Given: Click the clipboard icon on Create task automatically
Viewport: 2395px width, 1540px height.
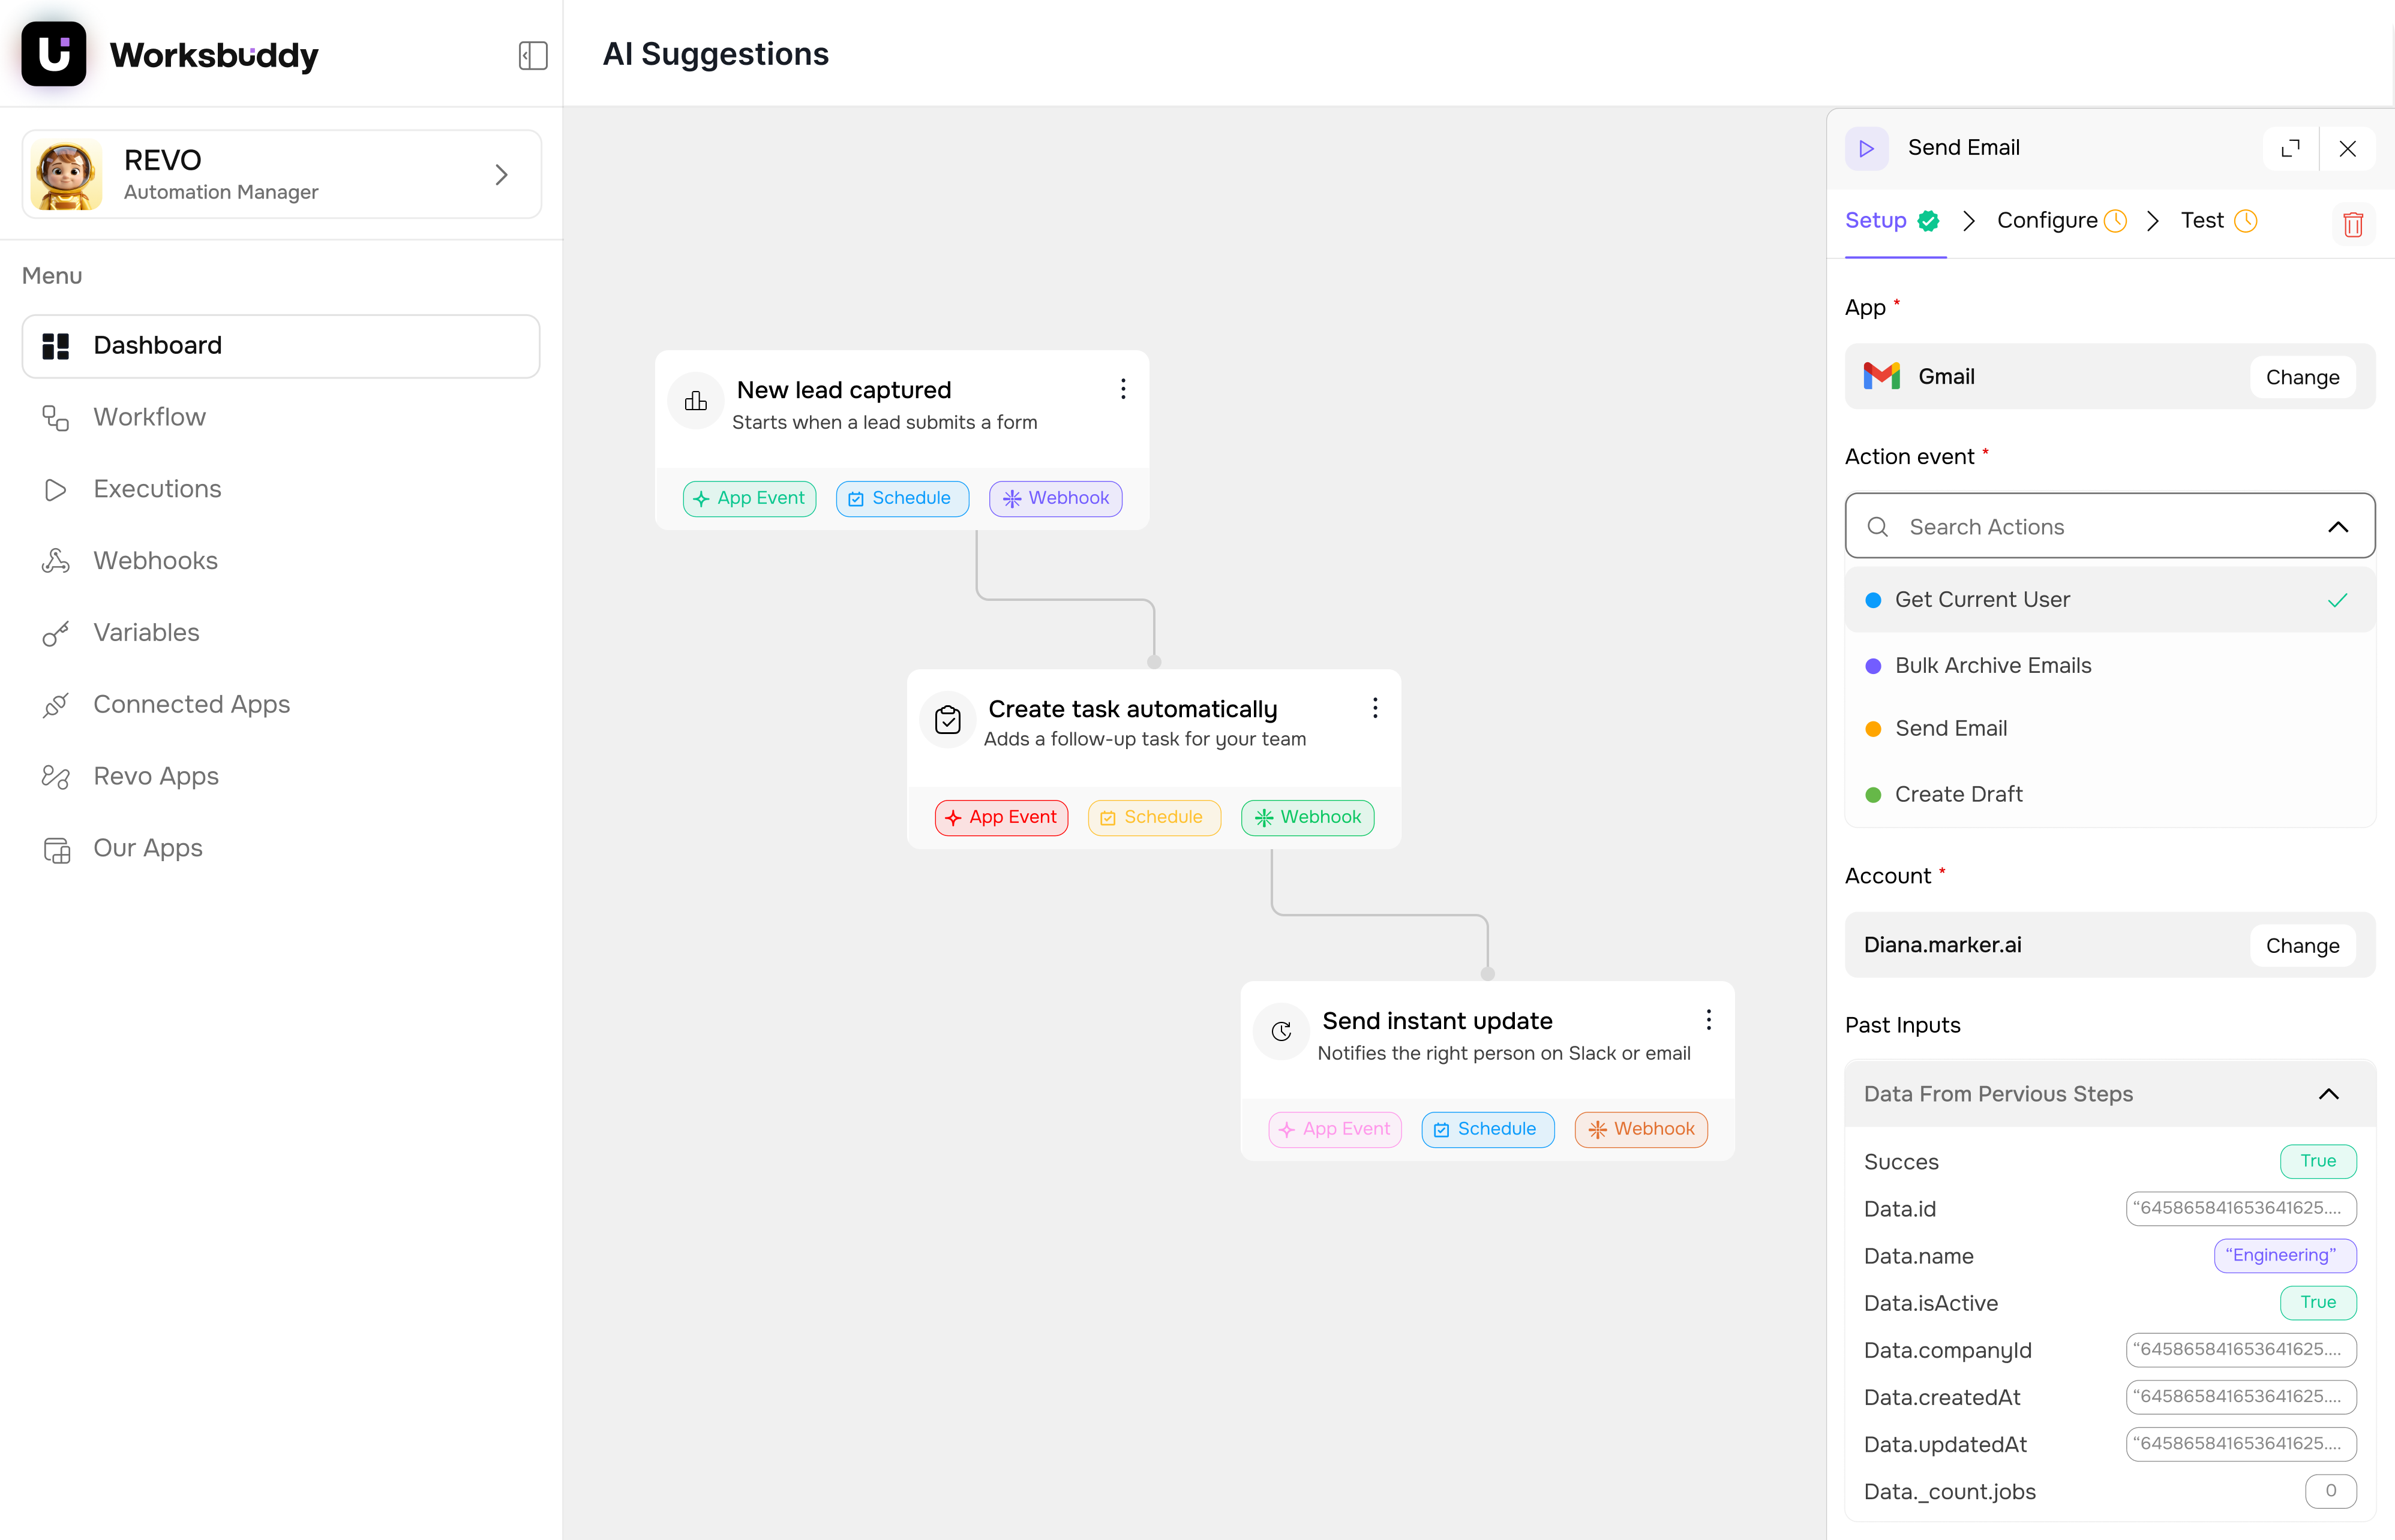Looking at the screenshot, I should click(x=949, y=720).
